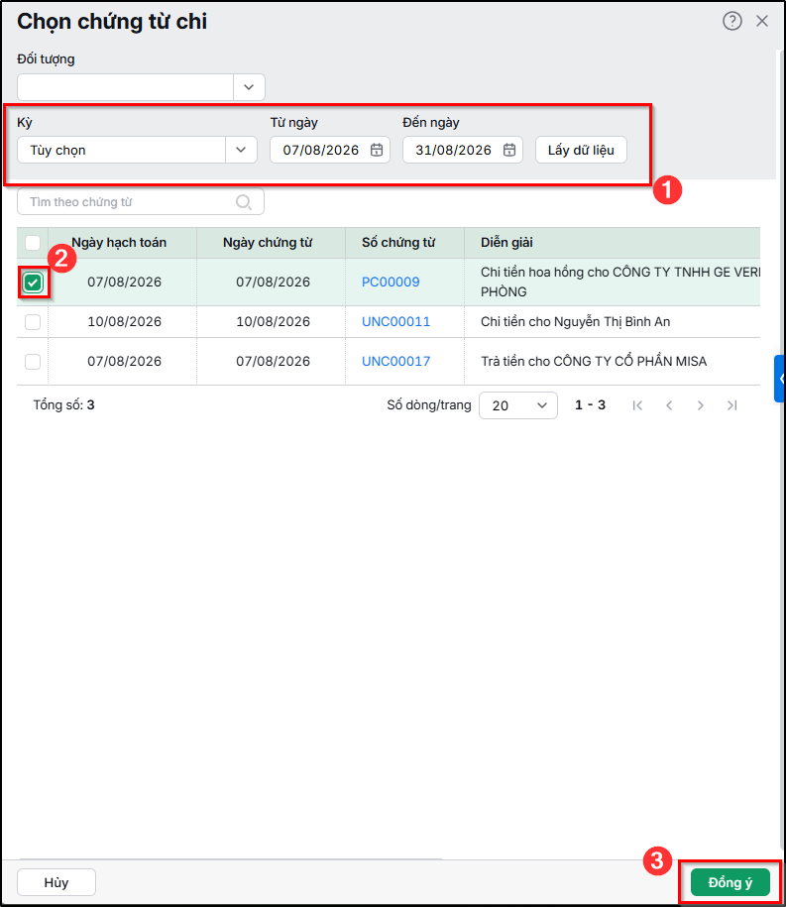786x907 pixels.
Task: Open voucher link UNC00011
Action: 396,321
